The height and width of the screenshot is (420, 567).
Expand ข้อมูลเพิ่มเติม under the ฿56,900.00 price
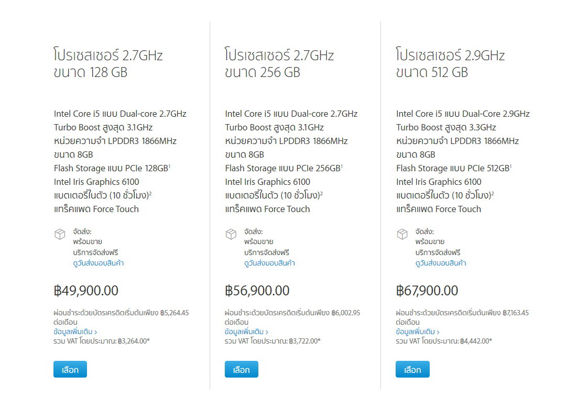pyautogui.click(x=246, y=332)
